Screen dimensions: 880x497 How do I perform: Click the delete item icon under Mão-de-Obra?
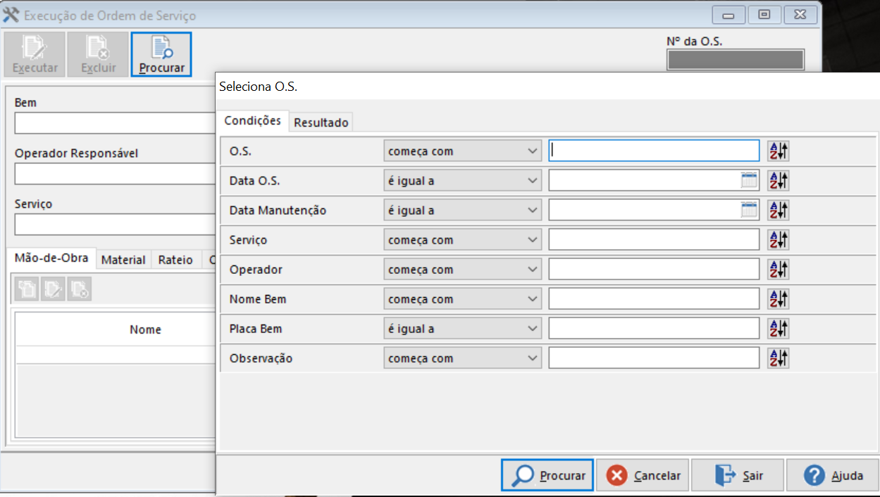(79, 289)
